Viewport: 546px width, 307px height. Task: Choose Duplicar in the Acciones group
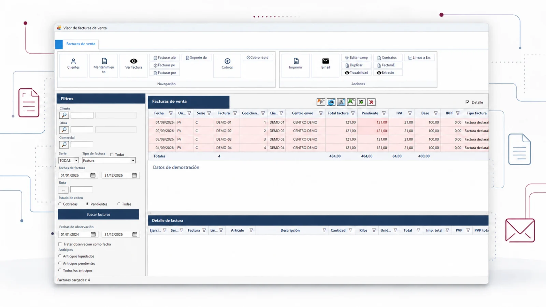356,65
